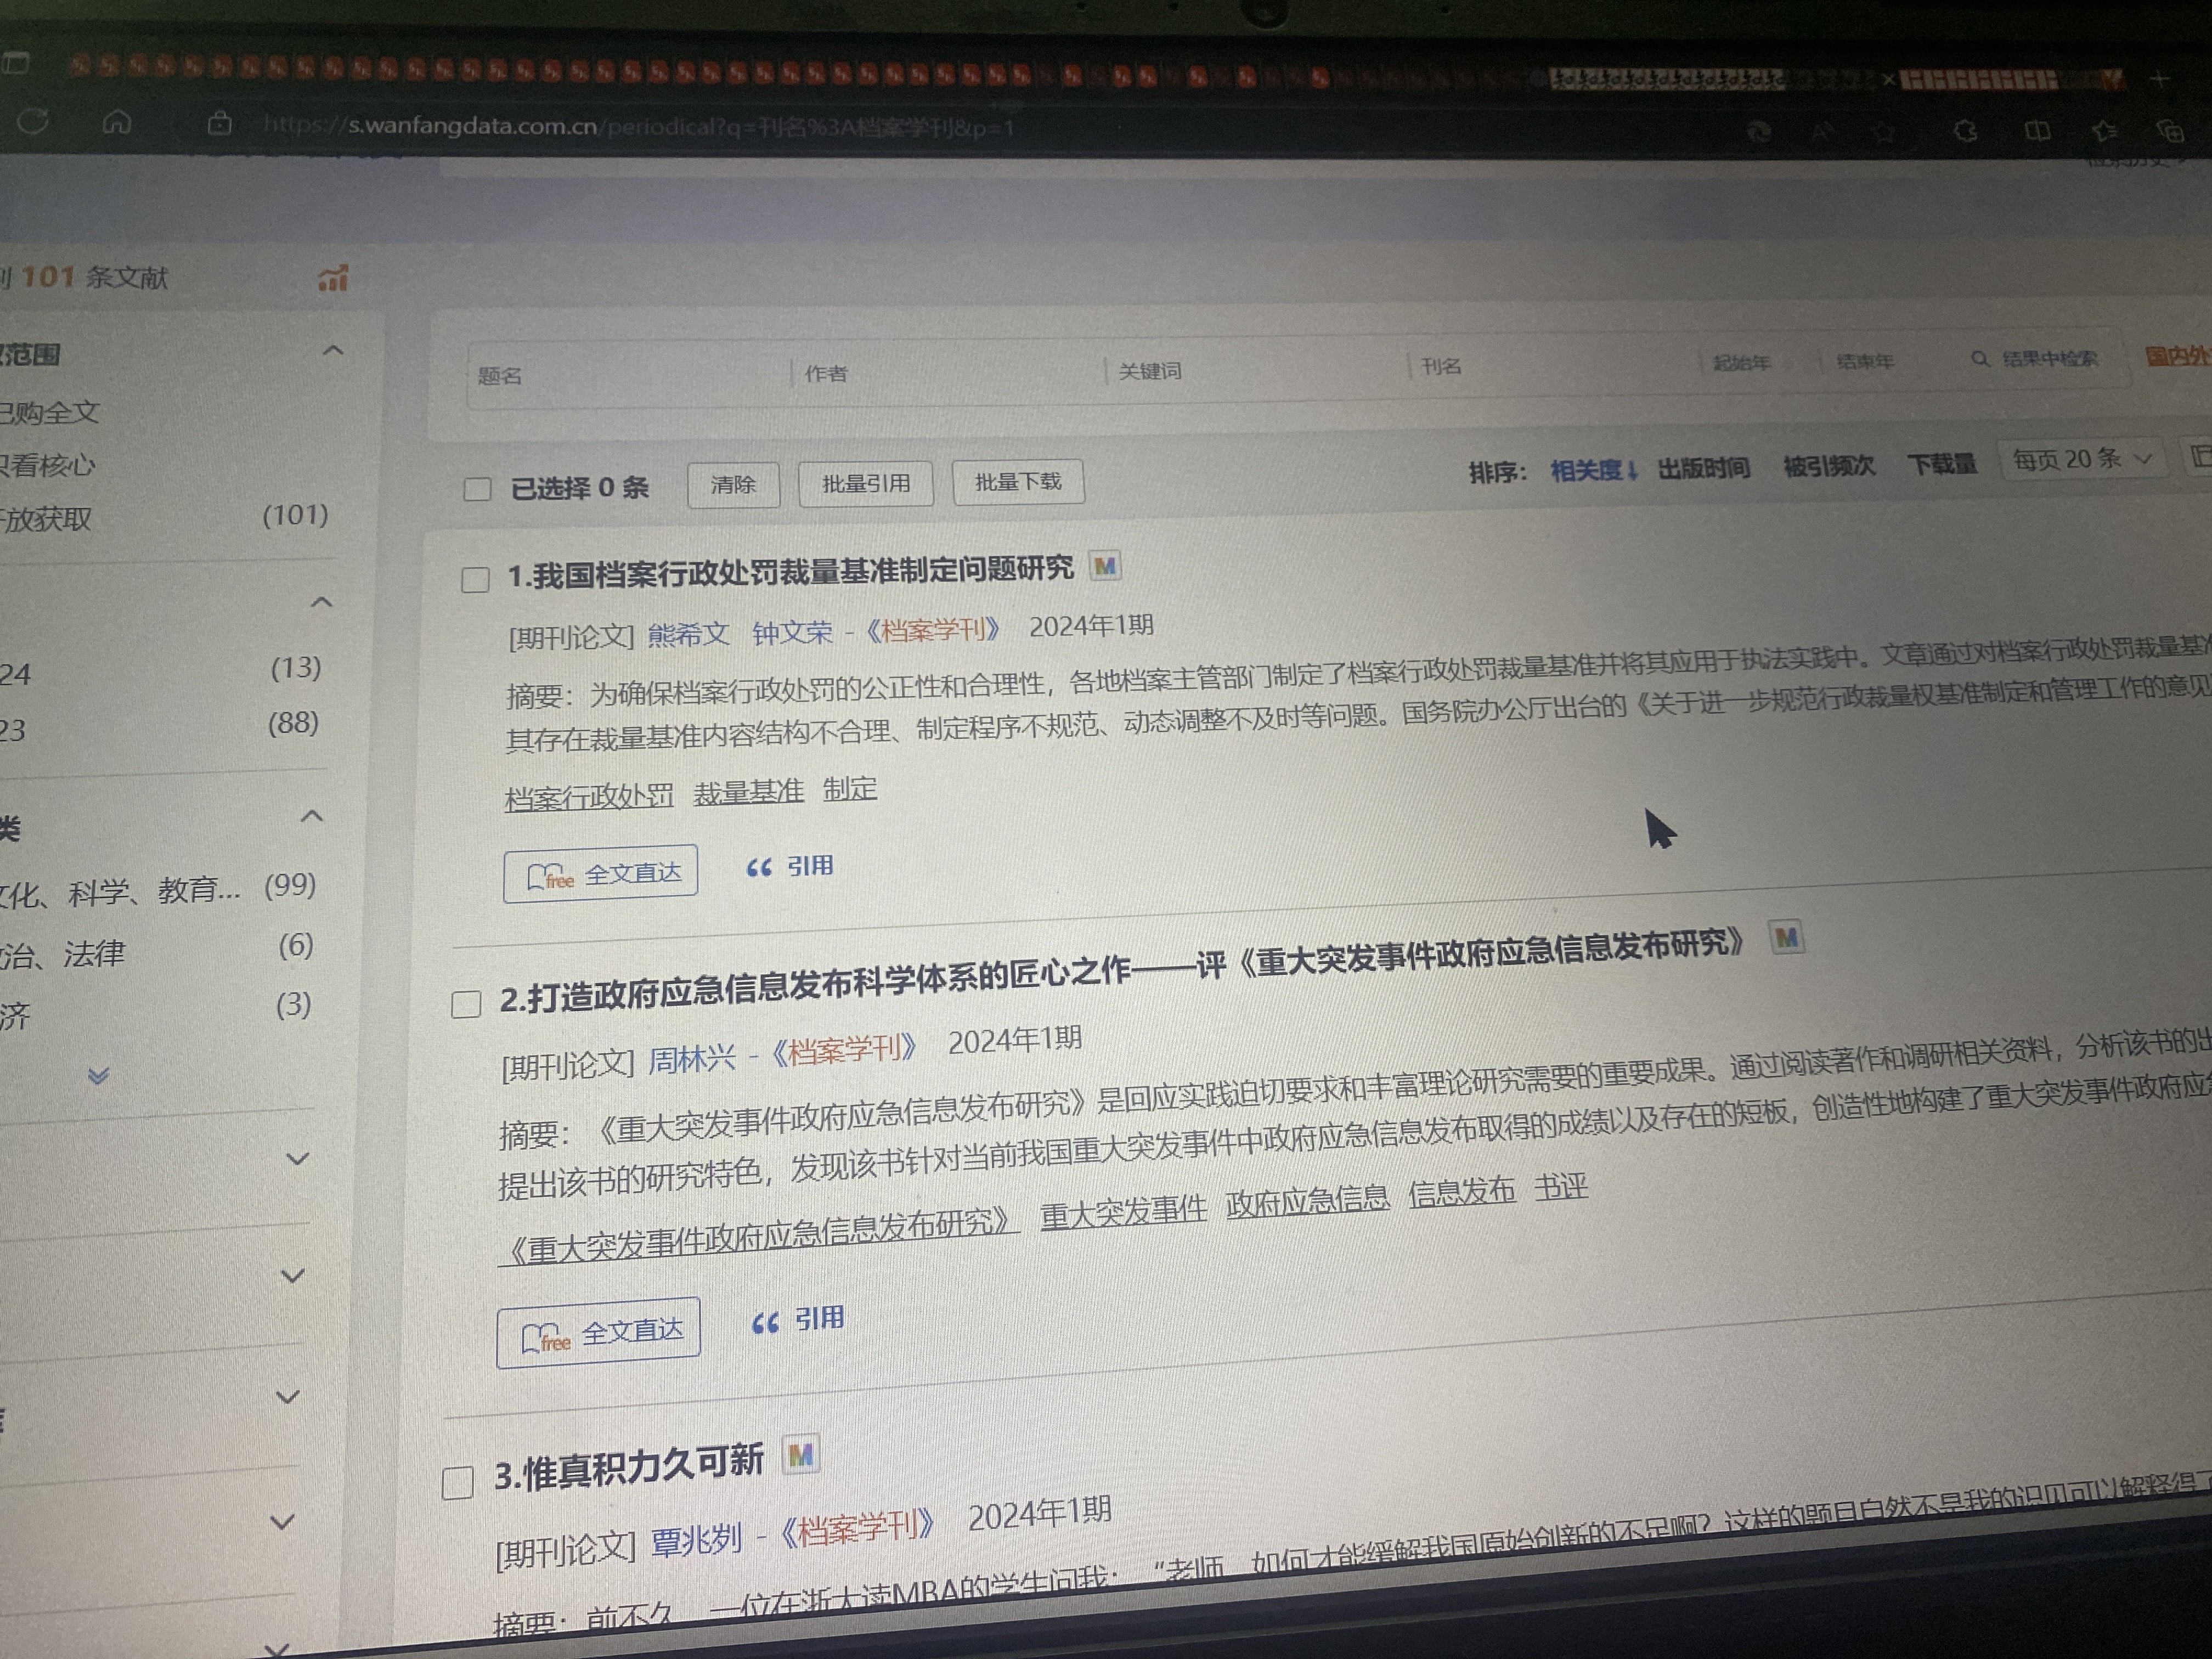Open author link 熊希文
This screenshot has height=1659, width=2212.
(x=688, y=633)
